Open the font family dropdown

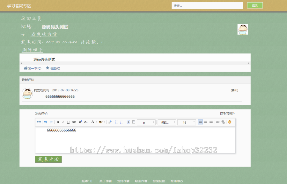pyautogui.click(x=167, y=122)
